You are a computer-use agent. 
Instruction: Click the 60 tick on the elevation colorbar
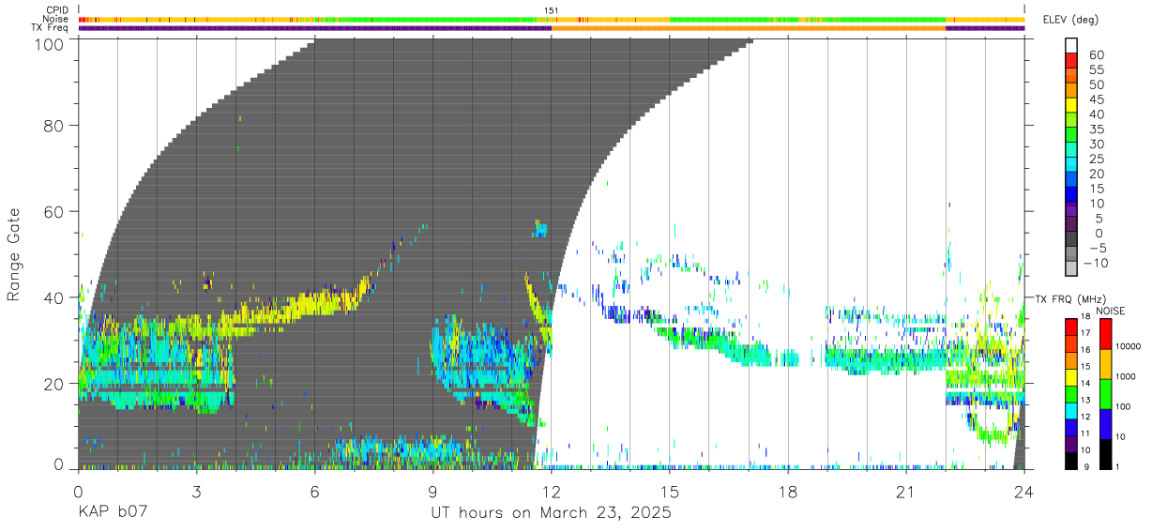click(1097, 54)
